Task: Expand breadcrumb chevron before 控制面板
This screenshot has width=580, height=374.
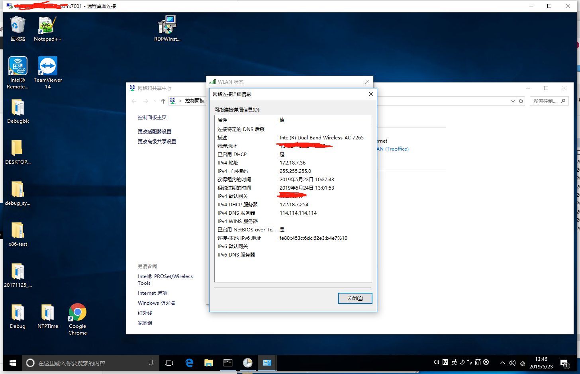Action: [x=180, y=101]
